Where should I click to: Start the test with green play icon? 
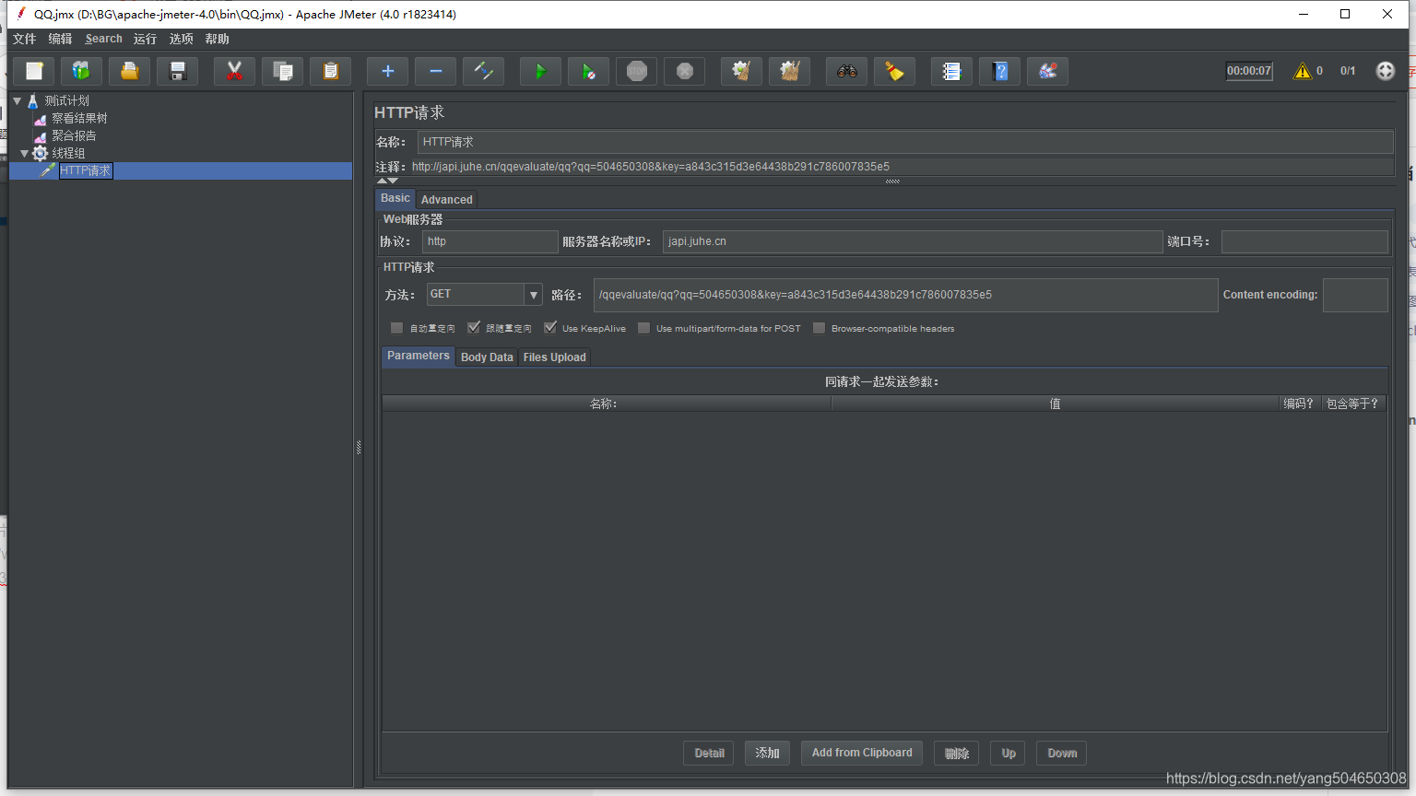[541, 71]
